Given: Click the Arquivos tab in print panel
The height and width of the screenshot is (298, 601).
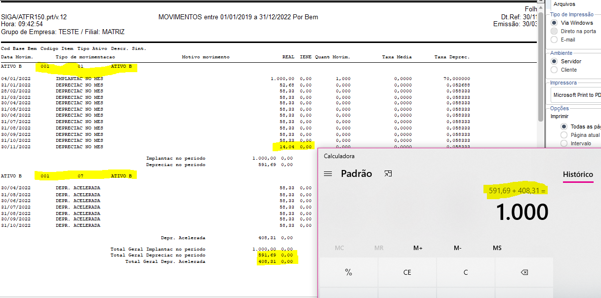Looking at the screenshot, I should [x=564, y=4].
